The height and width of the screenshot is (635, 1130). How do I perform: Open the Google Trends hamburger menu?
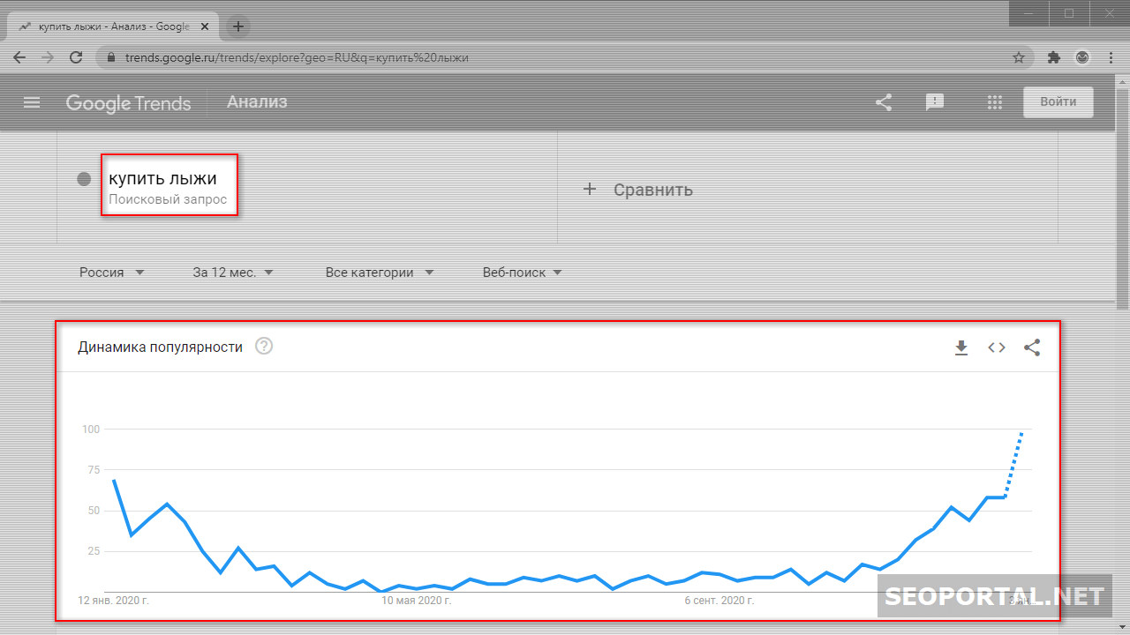pyautogui.click(x=32, y=102)
